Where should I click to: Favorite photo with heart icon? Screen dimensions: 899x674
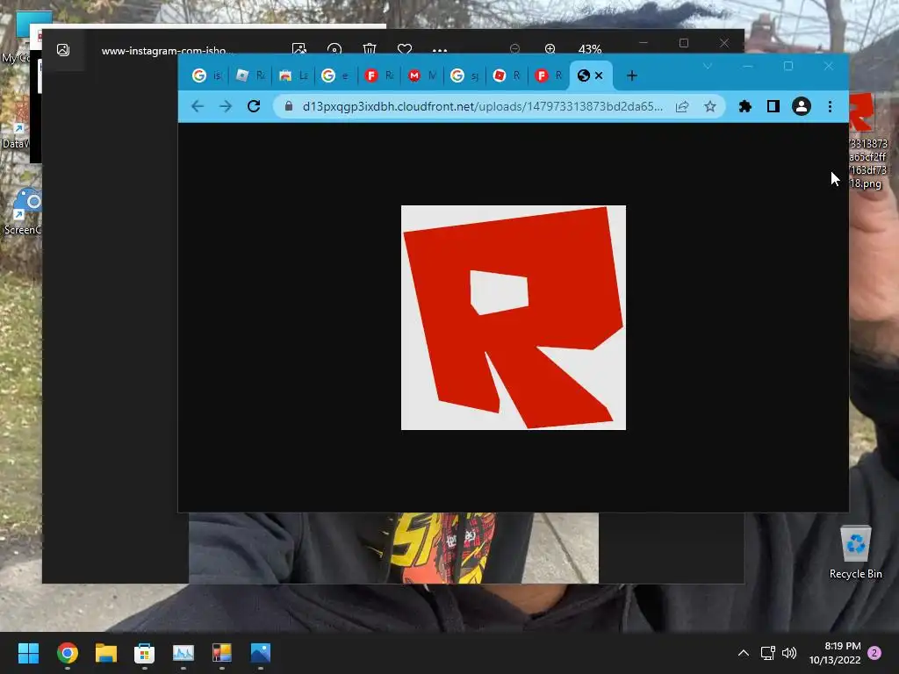[404, 49]
